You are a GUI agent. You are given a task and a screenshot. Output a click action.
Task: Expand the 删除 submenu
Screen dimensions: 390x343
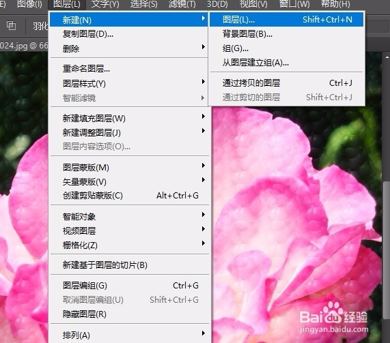(x=128, y=48)
